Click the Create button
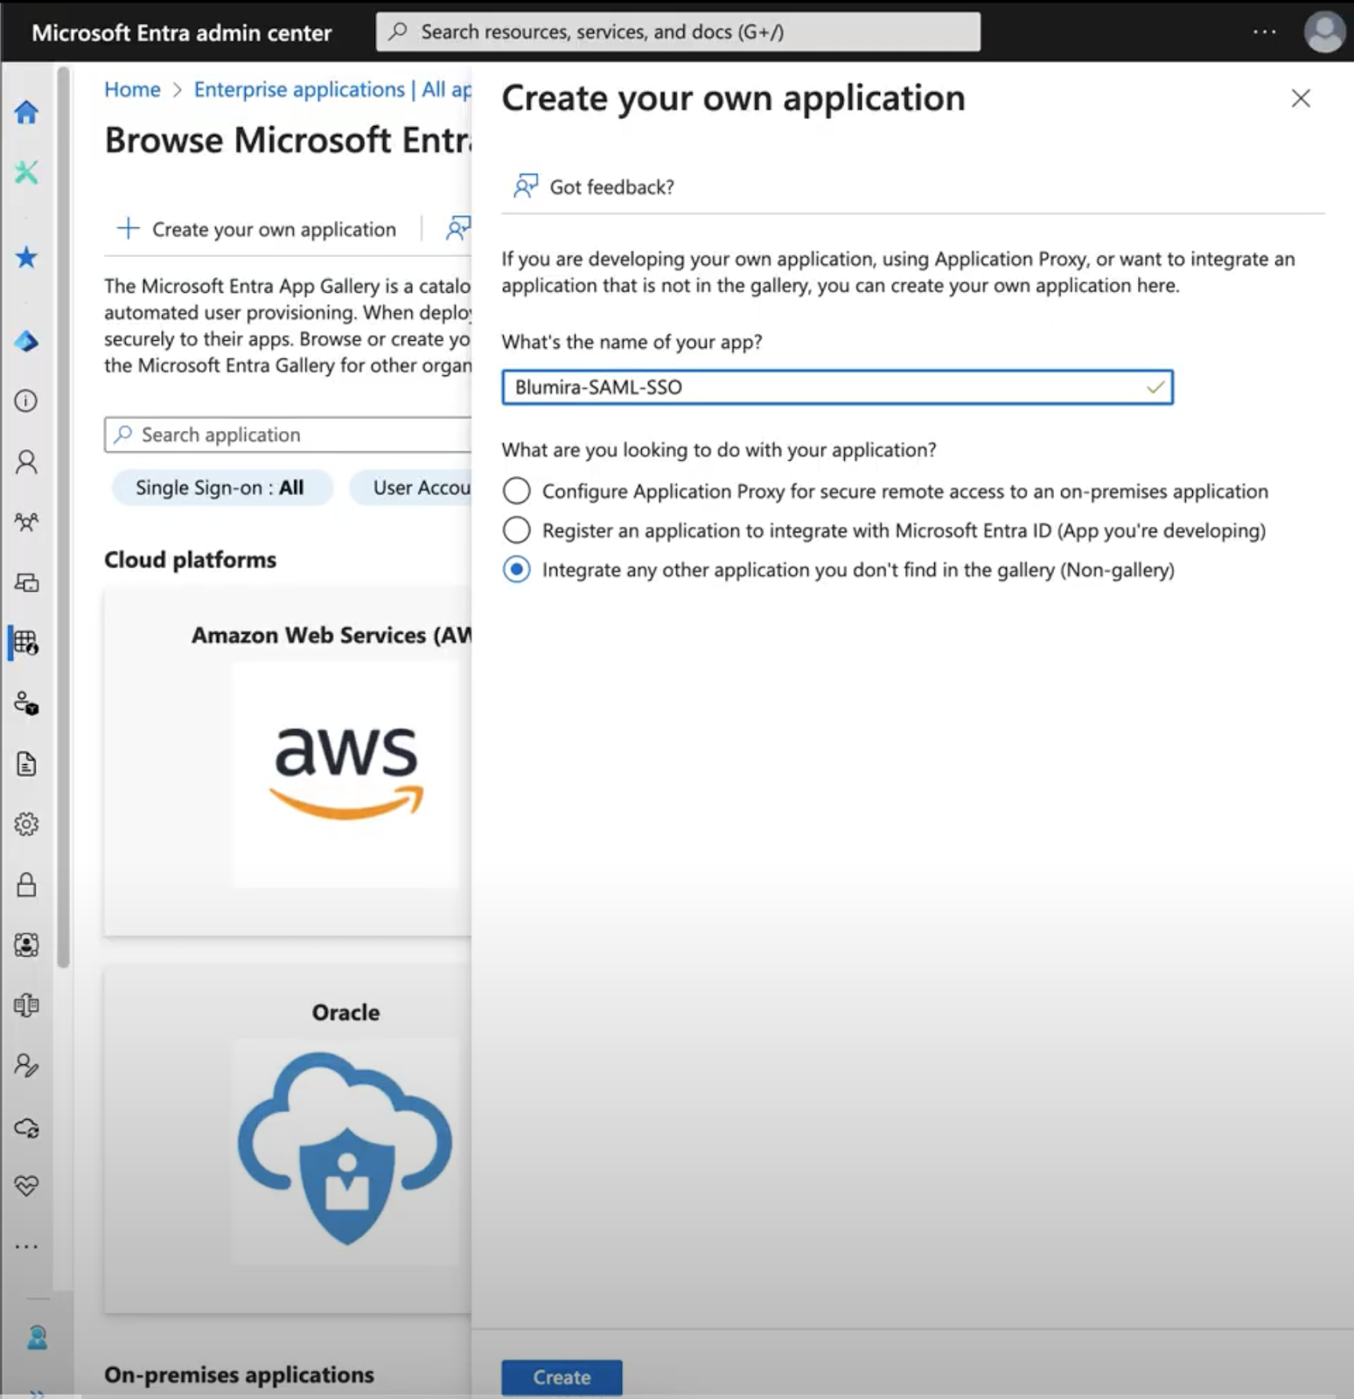Viewport: 1354px width, 1399px height. coord(562,1377)
